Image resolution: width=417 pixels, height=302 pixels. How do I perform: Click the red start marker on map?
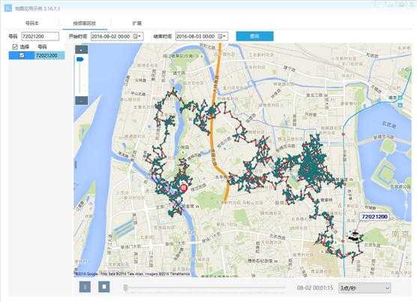click(x=184, y=188)
